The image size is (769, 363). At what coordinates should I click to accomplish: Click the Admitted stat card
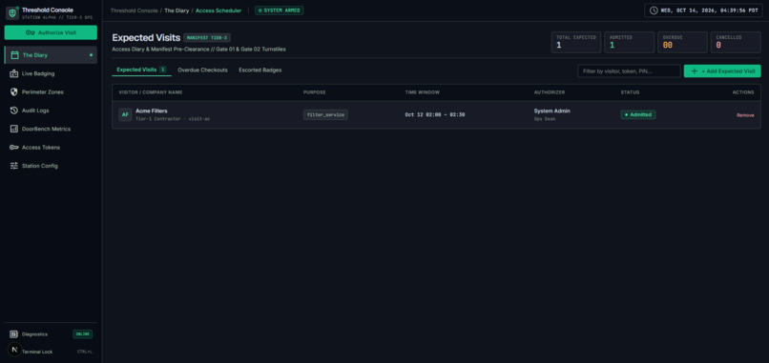[x=630, y=42]
